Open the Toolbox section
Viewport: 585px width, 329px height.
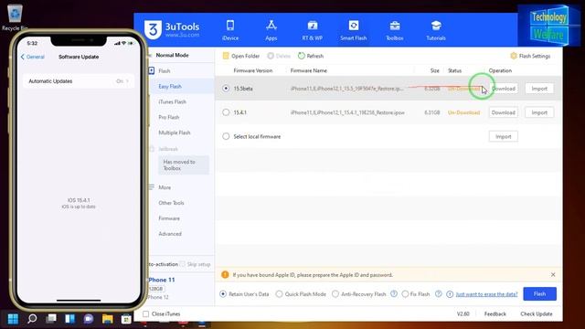pos(395,30)
